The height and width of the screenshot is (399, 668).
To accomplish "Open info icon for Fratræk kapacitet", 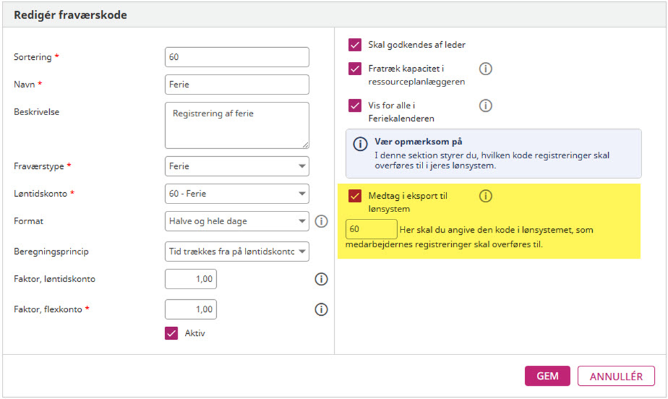I will coord(486,68).
